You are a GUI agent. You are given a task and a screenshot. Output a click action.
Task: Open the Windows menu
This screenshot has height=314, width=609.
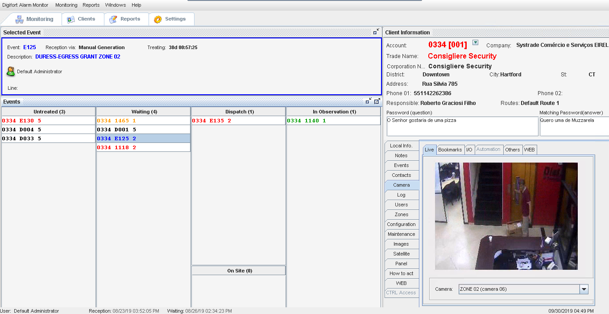[x=116, y=5]
